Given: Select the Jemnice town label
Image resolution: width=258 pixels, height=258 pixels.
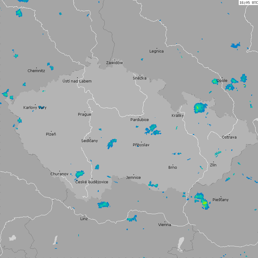Looking at the screenshot, I should point(133,178).
